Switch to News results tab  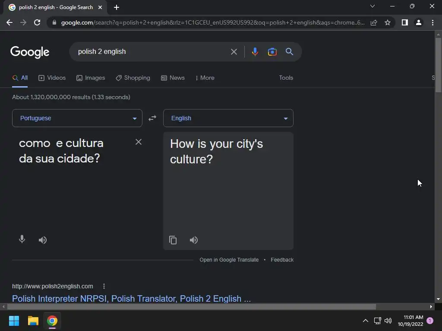point(173,78)
